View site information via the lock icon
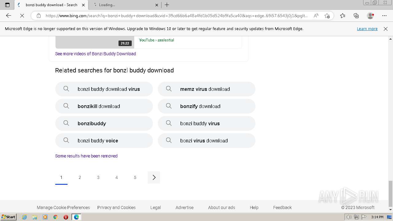The height and width of the screenshot is (221, 393). point(39,16)
